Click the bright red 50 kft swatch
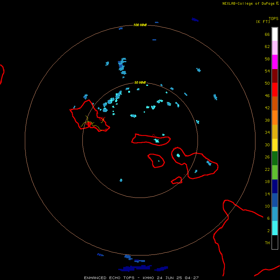Viewport: 280px width, 280px height. pos(275,90)
